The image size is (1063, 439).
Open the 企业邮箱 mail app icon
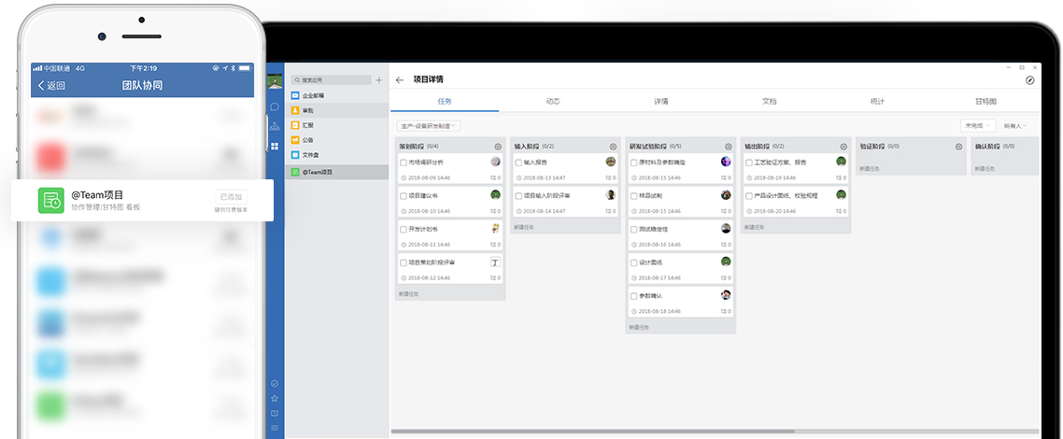coord(296,95)
